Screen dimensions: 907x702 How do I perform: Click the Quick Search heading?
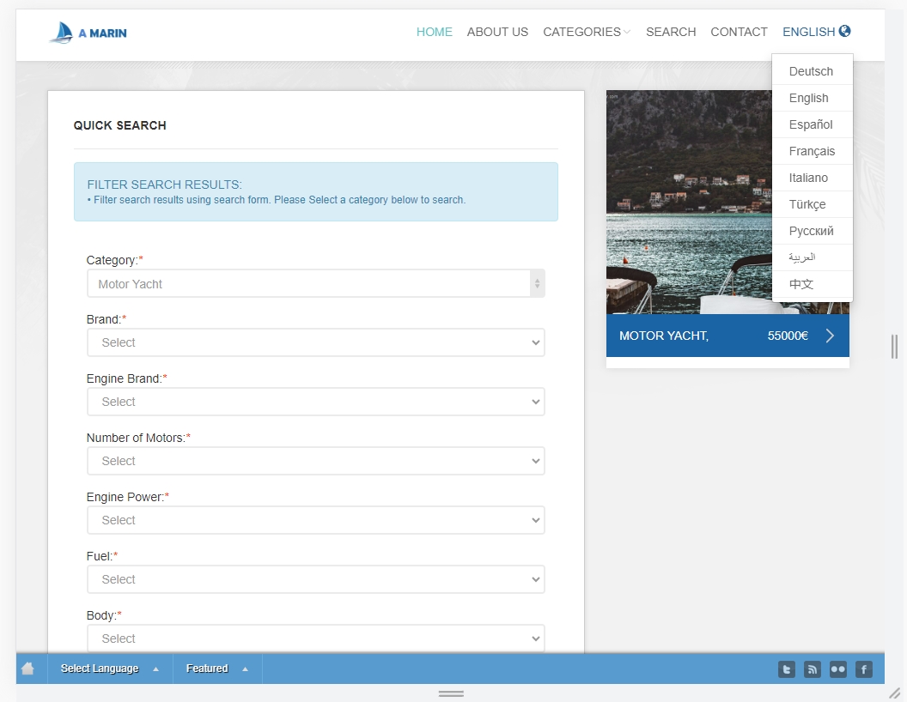119,125
